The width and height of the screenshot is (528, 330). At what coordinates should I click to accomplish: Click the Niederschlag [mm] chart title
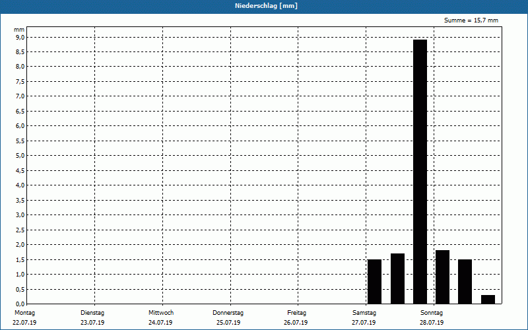[266, 6]
